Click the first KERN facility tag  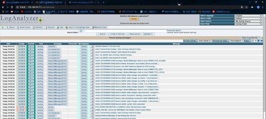[22, 107]
